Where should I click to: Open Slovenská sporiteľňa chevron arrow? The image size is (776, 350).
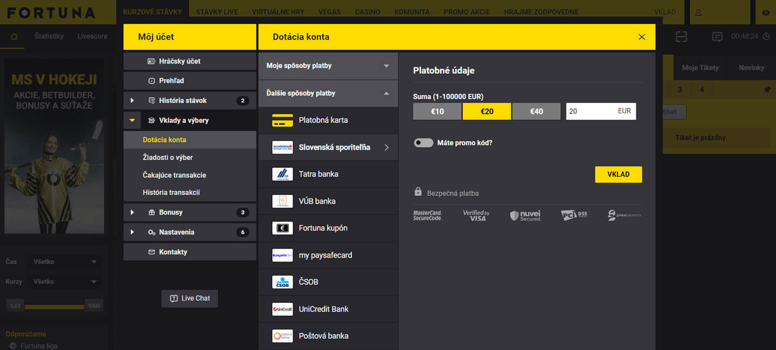pyautogui.click(x=386, y=147)
